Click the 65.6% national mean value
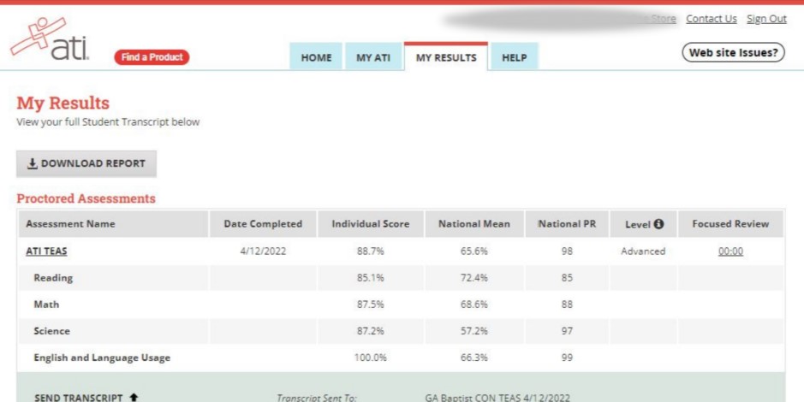This screenshot has height=402, width=804. (x=474, y=251)
